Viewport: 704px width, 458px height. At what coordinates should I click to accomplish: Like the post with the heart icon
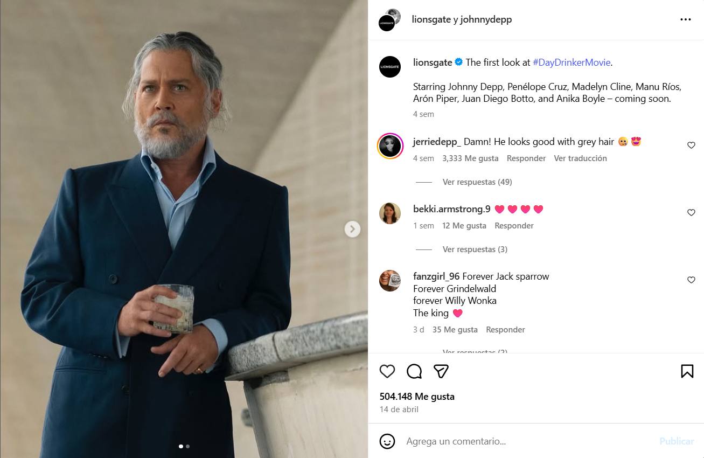(387, 371)
